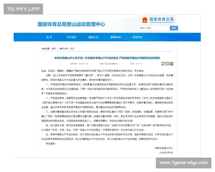
Task: Click the 国家体育总局登山运动管理中心 site title
Action: pos(71,24)
